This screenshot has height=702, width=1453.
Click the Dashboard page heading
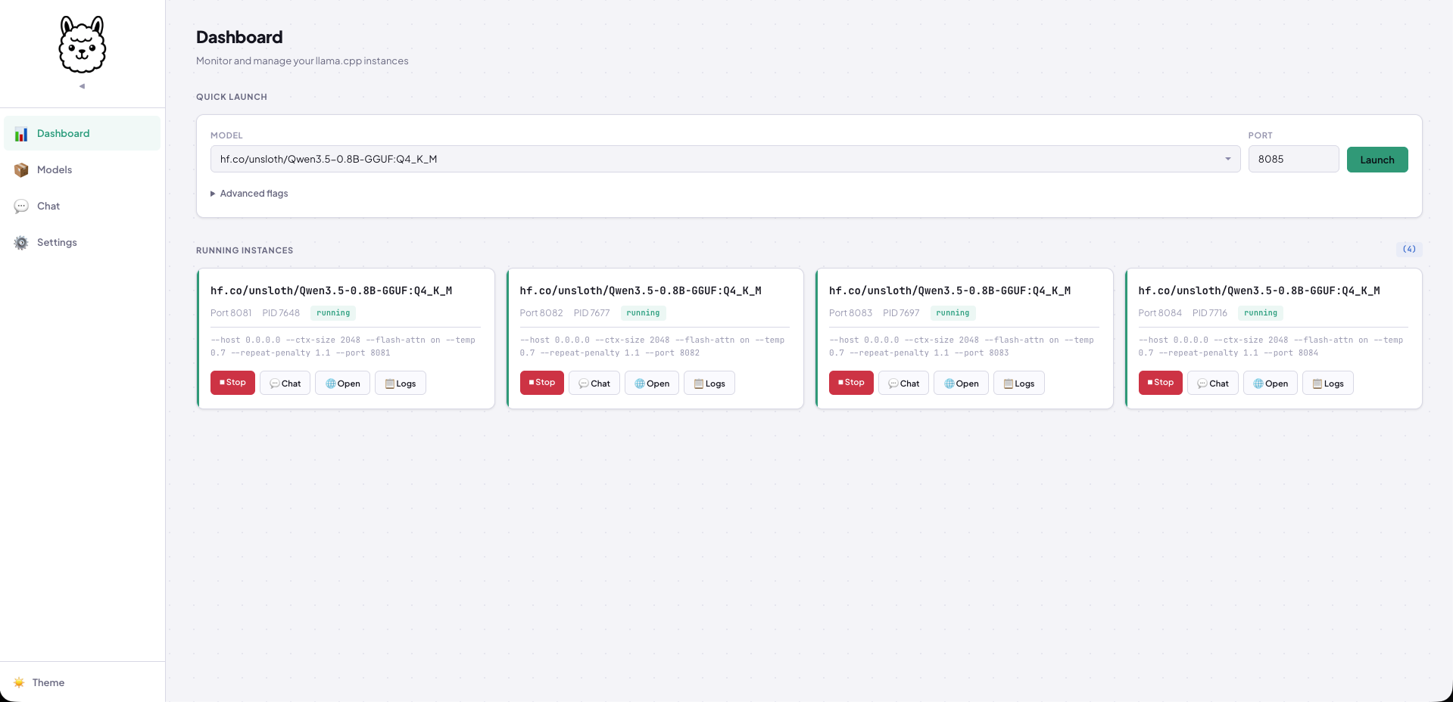(239, 37)
